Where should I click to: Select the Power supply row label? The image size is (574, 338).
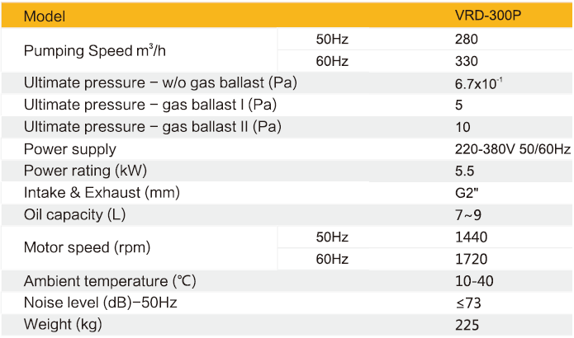point(70,149)
